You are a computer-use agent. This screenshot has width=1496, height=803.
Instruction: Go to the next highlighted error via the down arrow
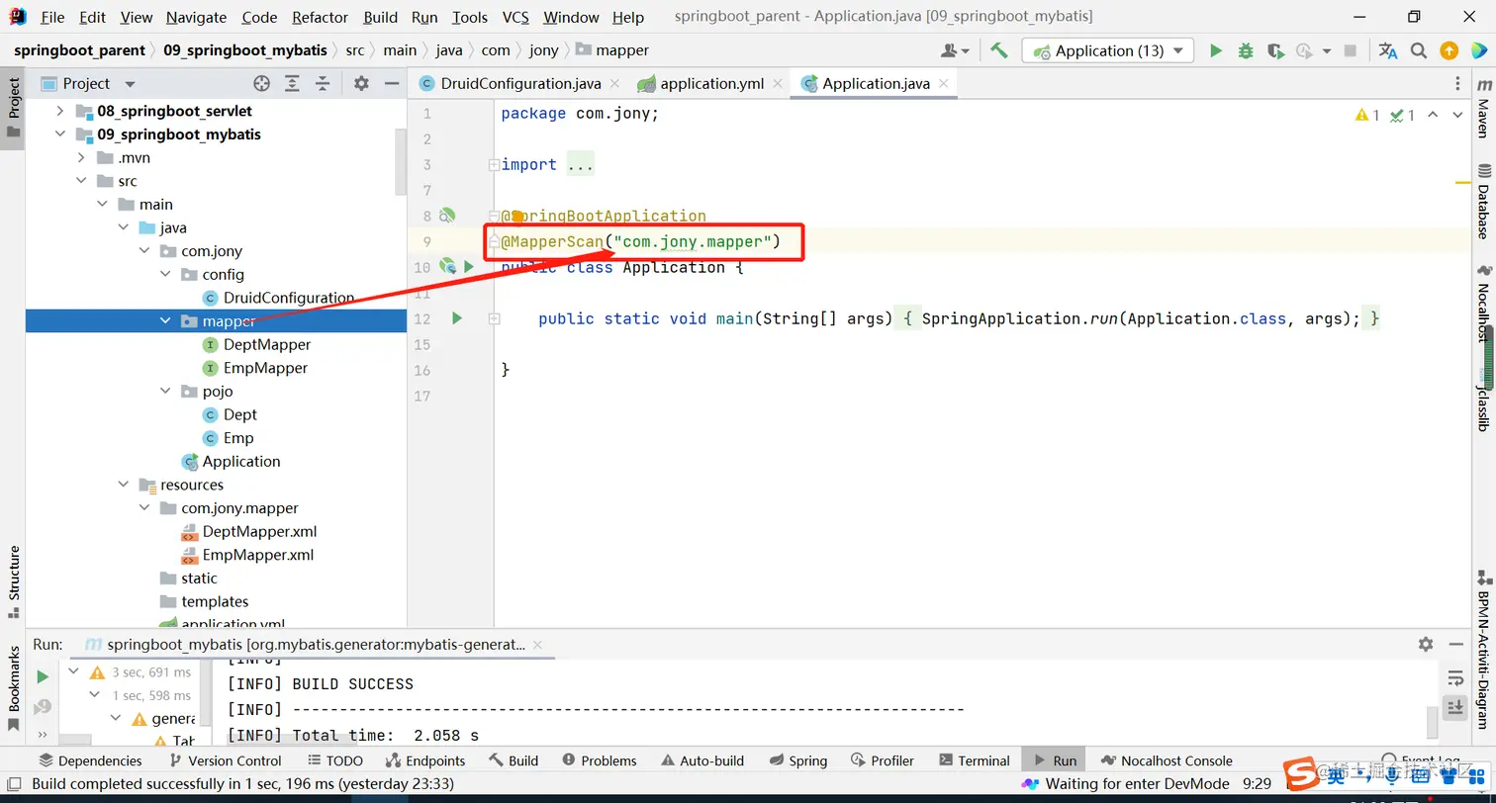pyautogui.click(x=1456, y=116)
